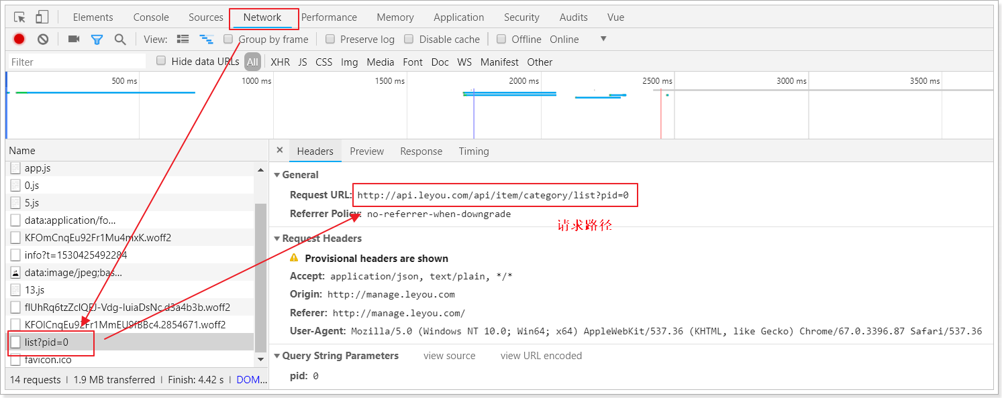Check the Disable cache option
Image resolution: width=1002 pixels, height=398 pixels.
(x=409, y=39)
